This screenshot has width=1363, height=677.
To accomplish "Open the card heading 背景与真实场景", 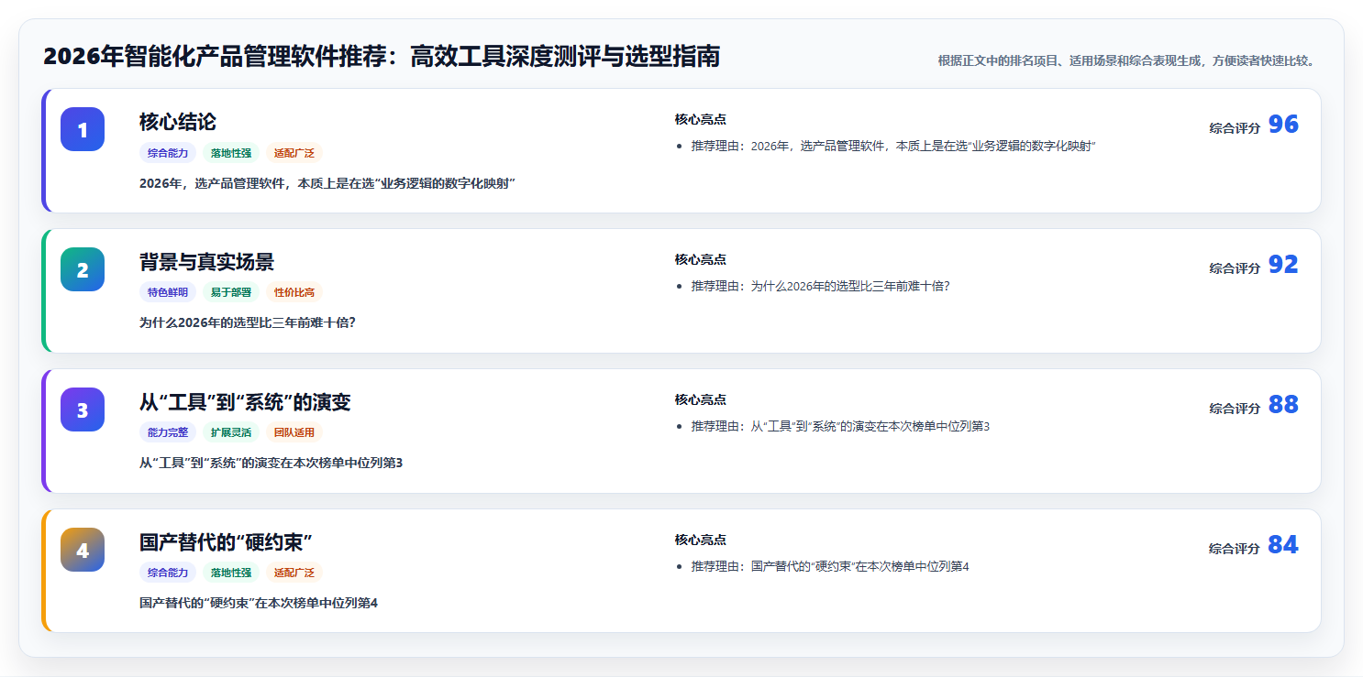I will tap(206, 262).
